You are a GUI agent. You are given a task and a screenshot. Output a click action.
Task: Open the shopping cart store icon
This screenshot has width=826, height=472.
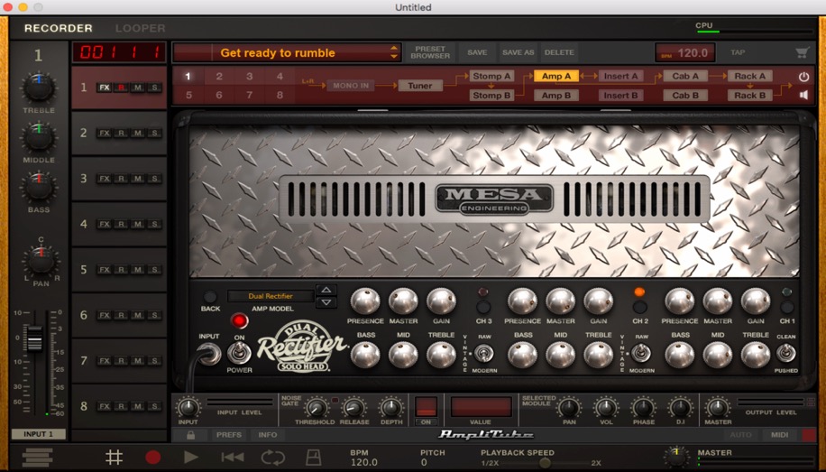point(803,52)
